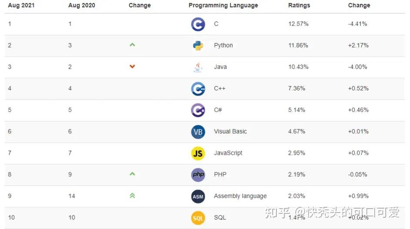
Task: Select the Python language name
Action: 223,46
